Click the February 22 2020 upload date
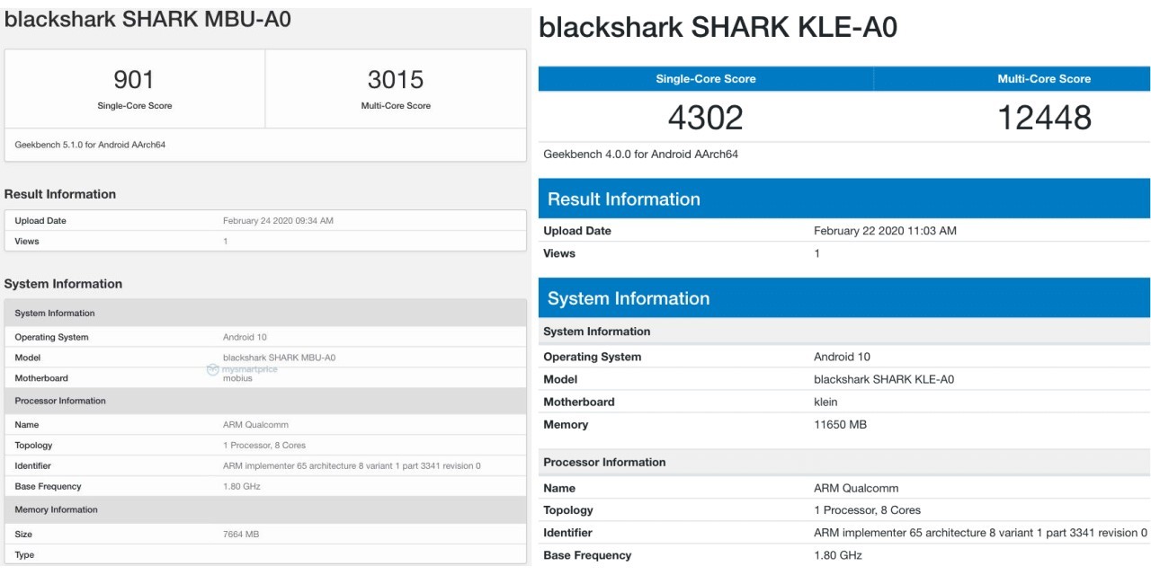This screenshot has width=1151, height=575. point(885,231)
